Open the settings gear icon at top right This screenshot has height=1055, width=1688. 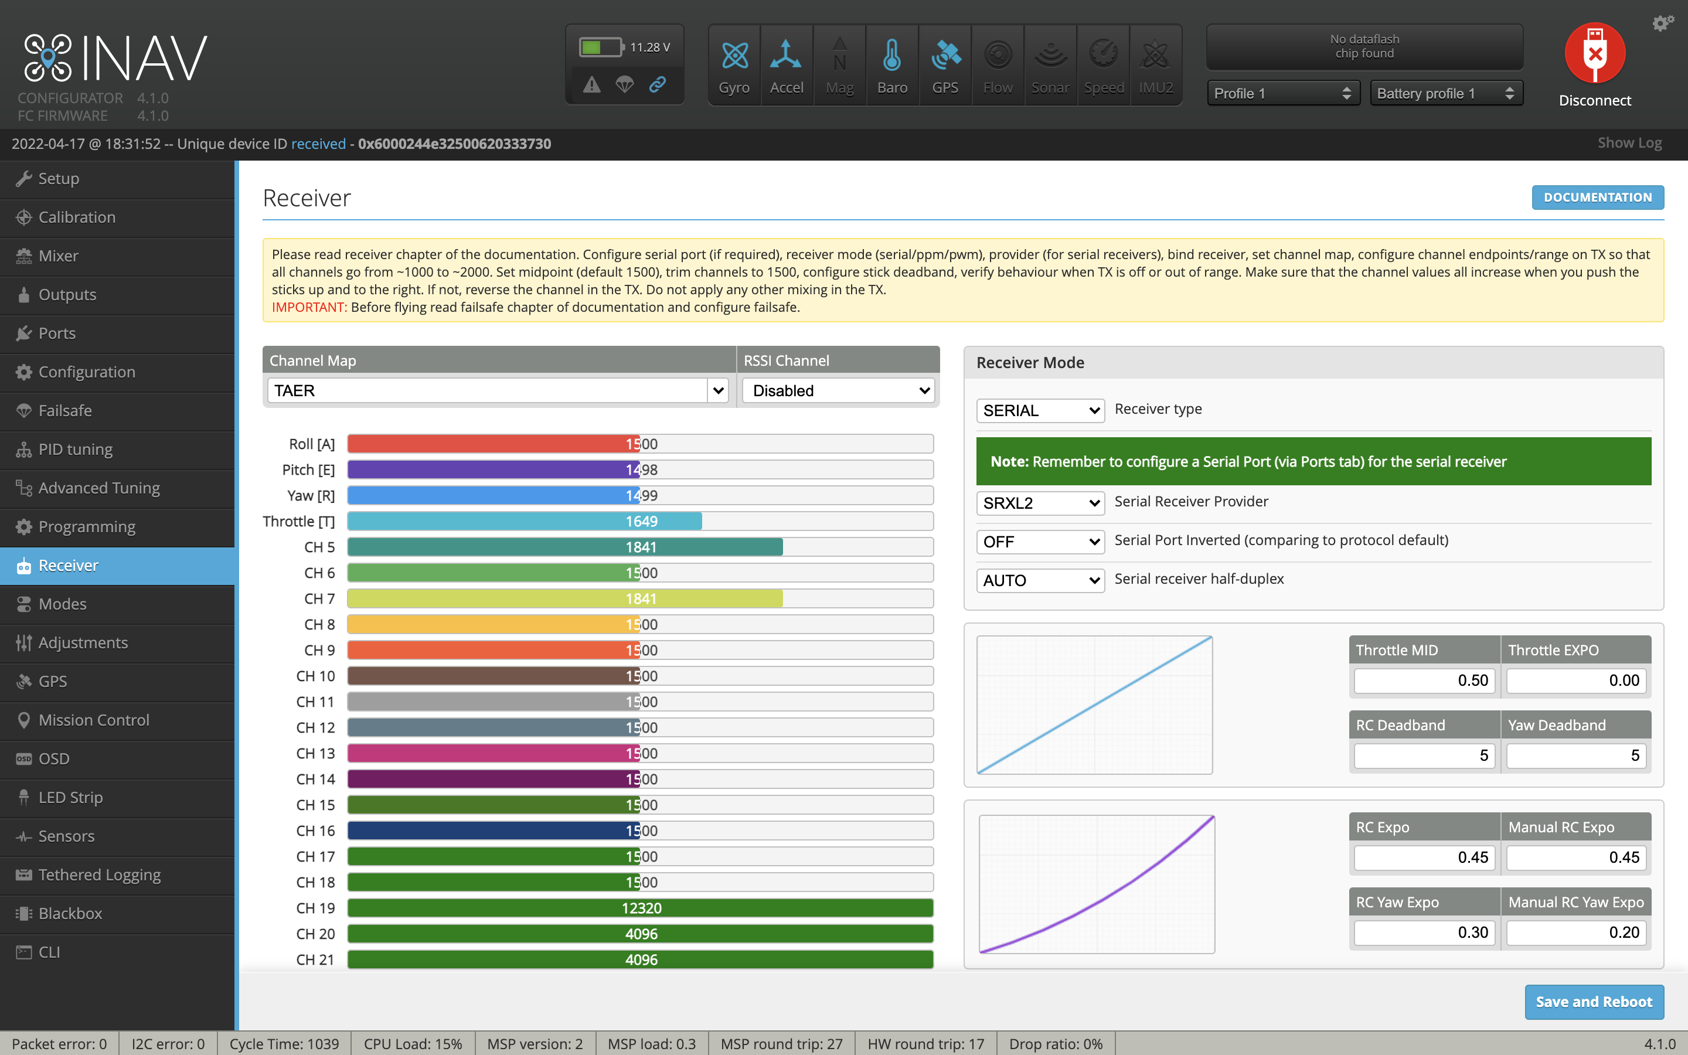(x=1662, y=23)
